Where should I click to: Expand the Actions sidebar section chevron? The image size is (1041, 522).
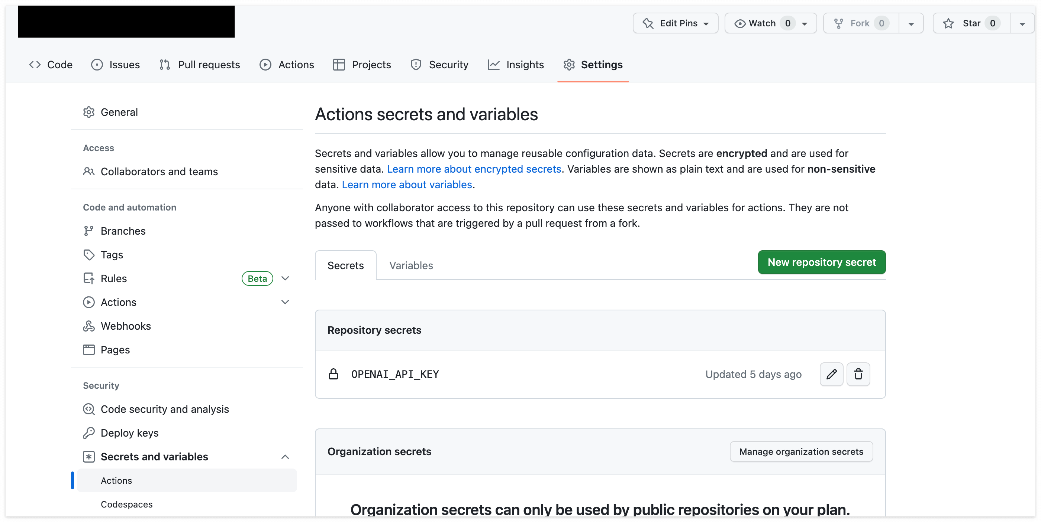285,302
